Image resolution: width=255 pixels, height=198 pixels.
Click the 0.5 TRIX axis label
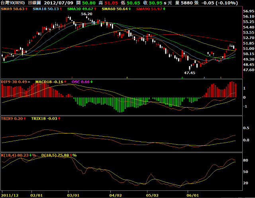246,128
